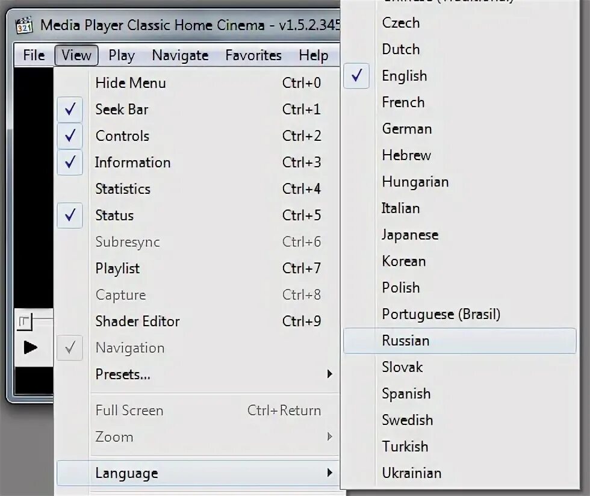
Task: Choose Hide Menu from the View menu
Action: click(198, 83)
